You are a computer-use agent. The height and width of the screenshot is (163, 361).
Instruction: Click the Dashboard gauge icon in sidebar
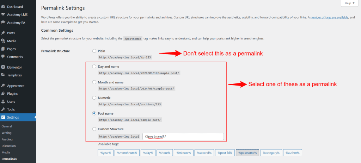tap(3, 7)
